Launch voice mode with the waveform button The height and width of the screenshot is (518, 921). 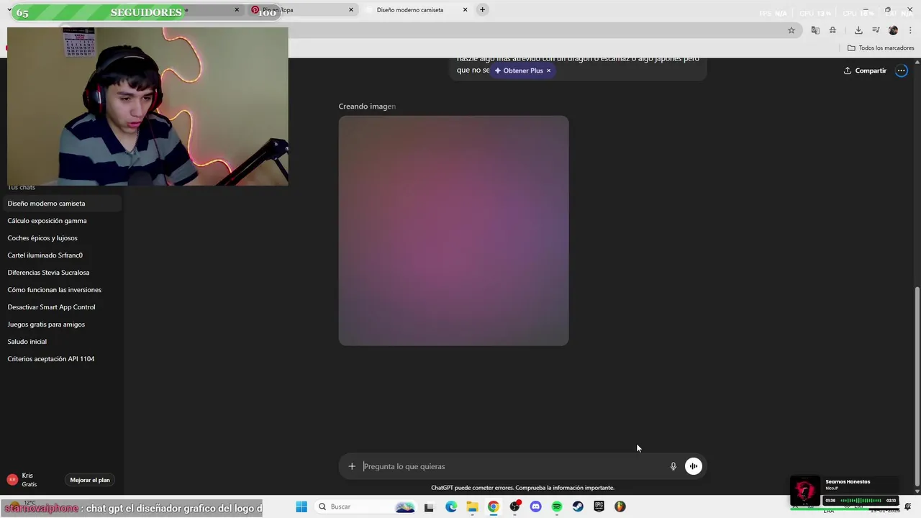[x=694, y=466]
